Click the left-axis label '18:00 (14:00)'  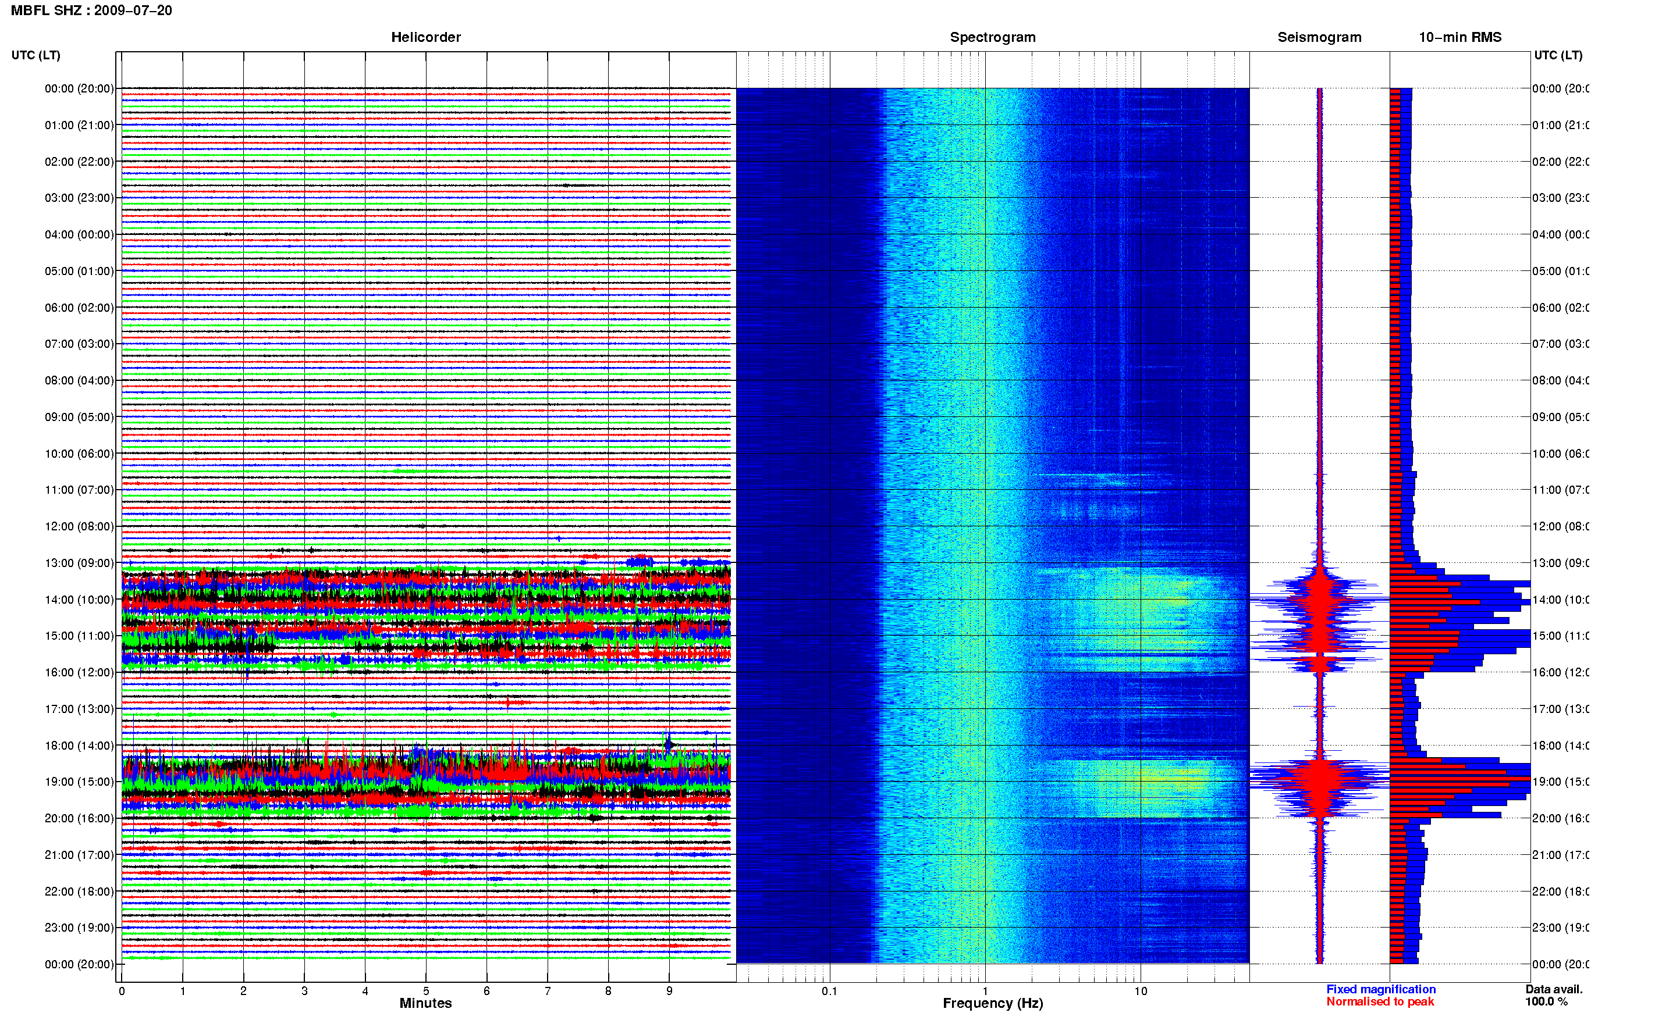coord(79,746)
